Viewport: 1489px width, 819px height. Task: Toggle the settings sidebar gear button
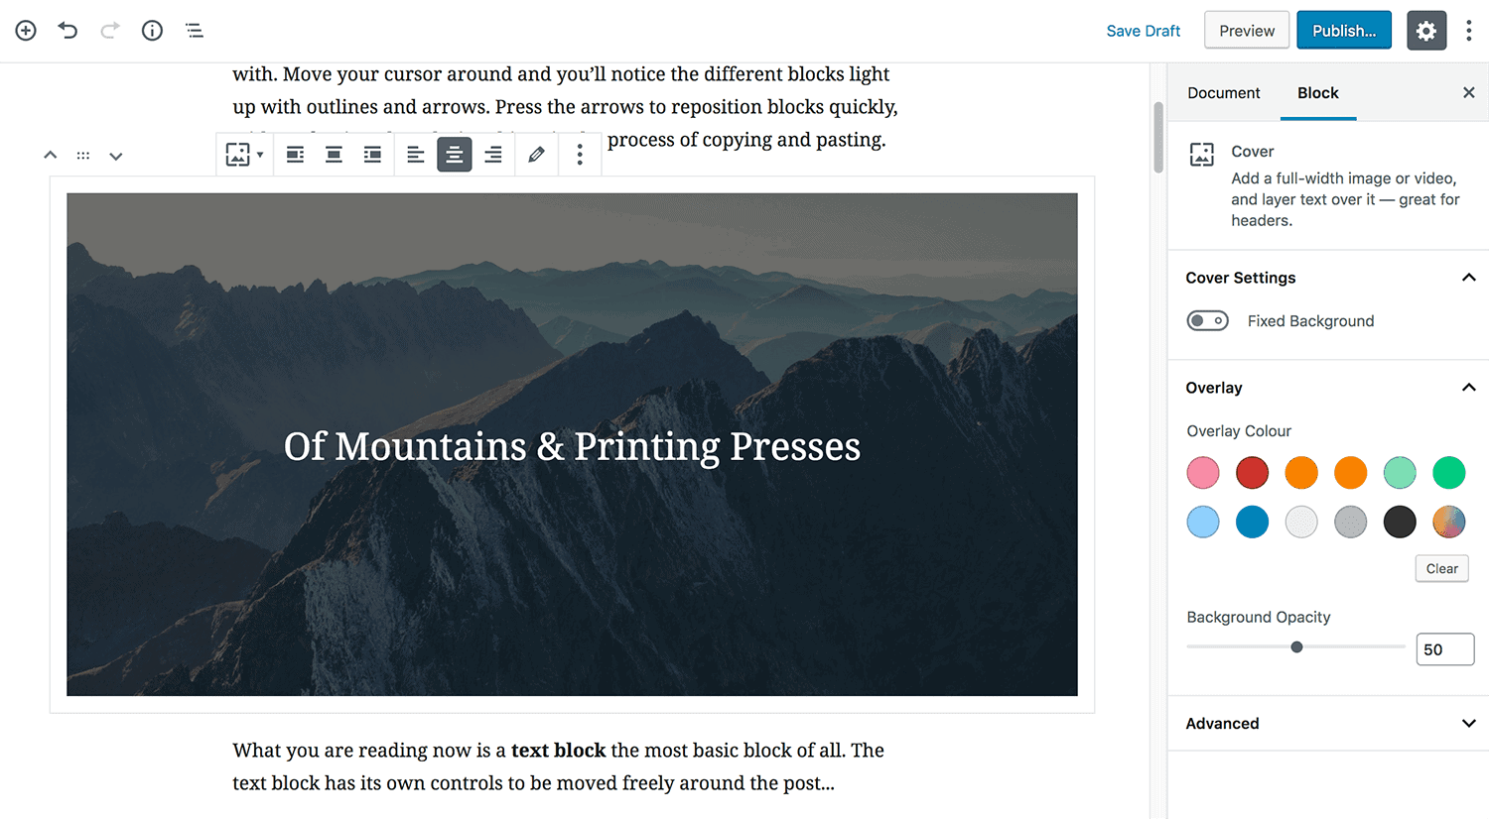tap(1425, 31)
